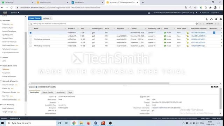
Task: Click the AWS logo home icon
Action: pyautogui.click(x=5, y=13)
